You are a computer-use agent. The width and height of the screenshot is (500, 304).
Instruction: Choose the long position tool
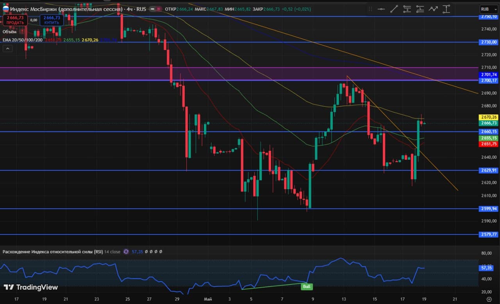coord(420,9)
